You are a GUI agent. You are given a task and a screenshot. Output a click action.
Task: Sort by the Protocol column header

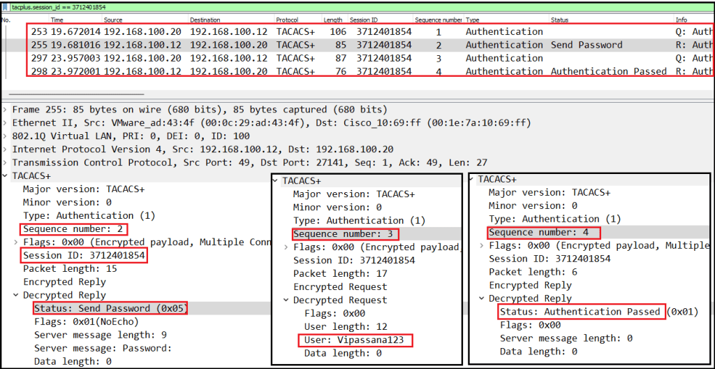coord(288,20)
